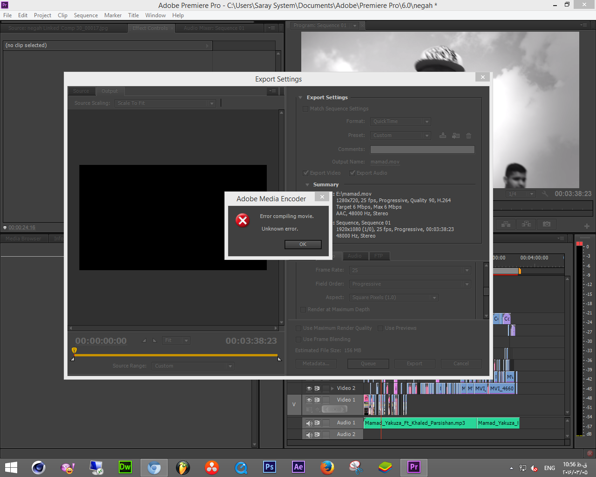
Task: Open the Windows Start button
Action: tap(11, 467)
